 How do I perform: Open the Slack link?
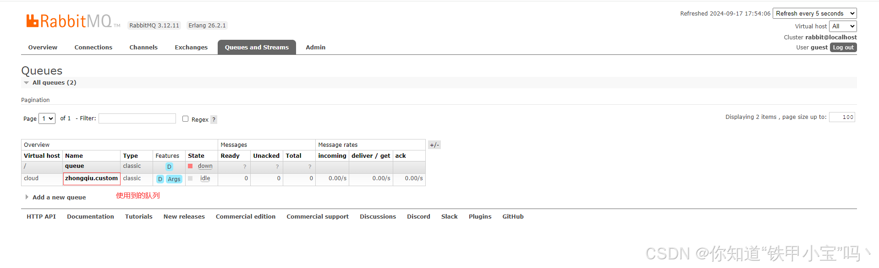click(450, 216)
